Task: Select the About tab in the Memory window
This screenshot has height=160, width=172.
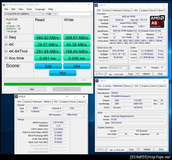Action: [81, 102]
